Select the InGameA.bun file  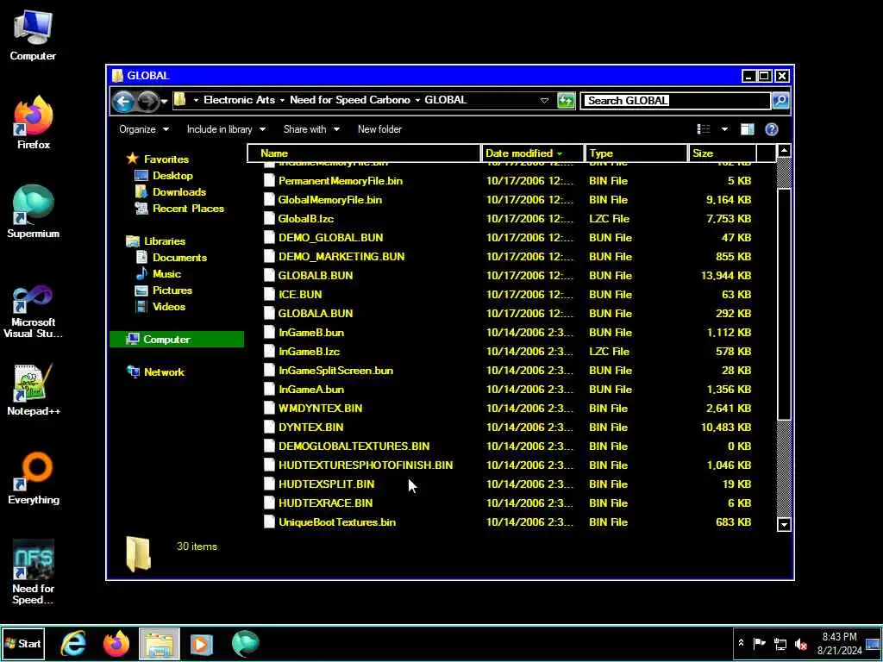coord(310,390)
